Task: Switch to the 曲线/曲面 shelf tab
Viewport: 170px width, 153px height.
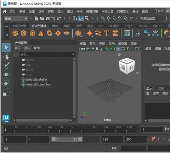Action: [19, 26]
